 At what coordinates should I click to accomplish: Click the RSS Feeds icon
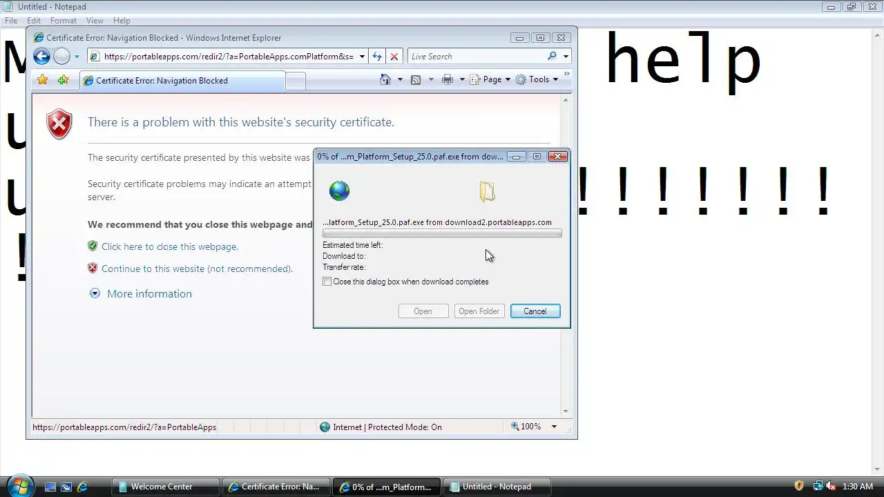(x=416, y=79)
